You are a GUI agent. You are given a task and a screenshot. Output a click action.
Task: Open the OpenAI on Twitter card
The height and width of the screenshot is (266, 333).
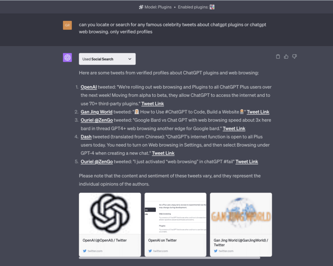click(x=176, y=224)
